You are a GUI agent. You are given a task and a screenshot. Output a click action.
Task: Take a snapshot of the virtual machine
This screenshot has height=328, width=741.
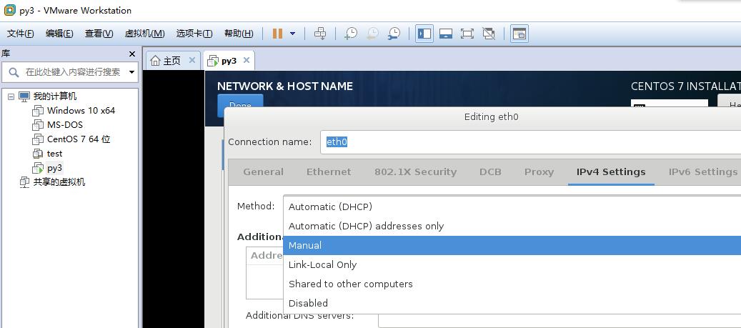pos(351,34)
